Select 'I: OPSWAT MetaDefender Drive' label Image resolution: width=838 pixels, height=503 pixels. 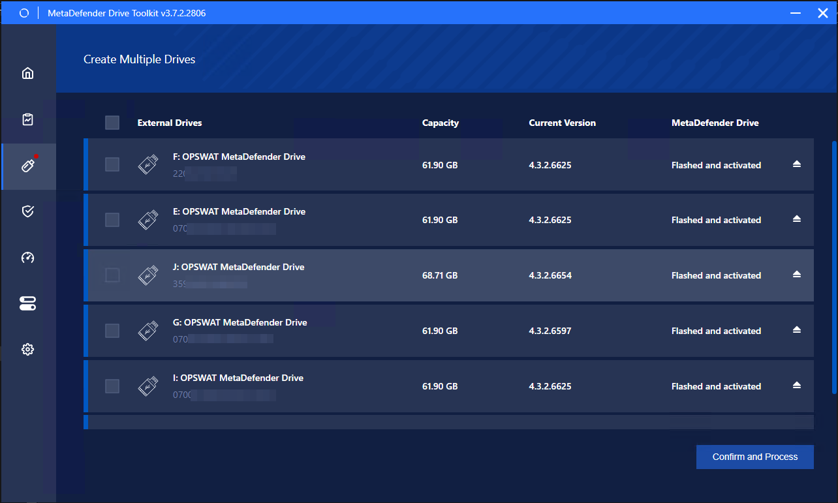238,378
